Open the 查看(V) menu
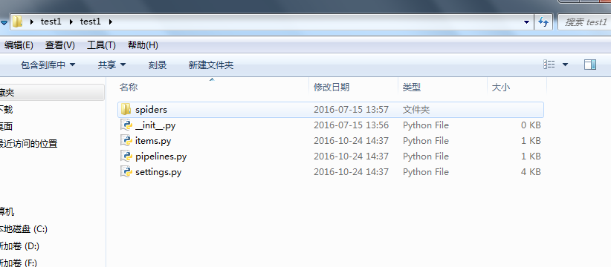The width and height of the screenshot is (611, 267). click(x=60, y=45)
